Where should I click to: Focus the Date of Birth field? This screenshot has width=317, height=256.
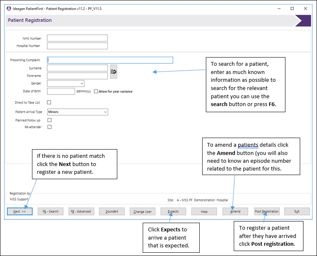[61, 91]
